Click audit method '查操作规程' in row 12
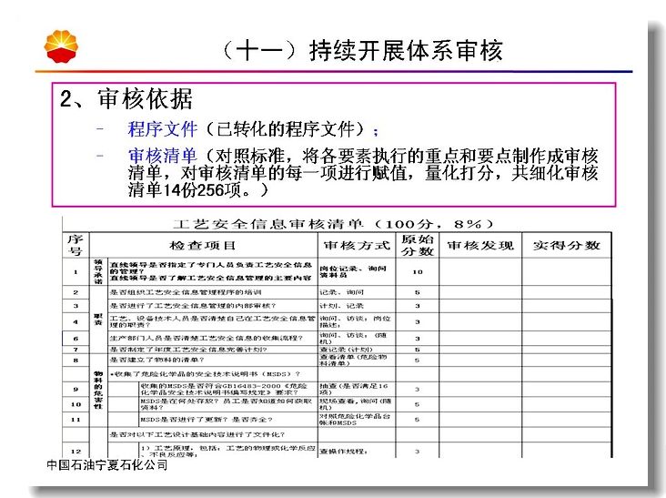The width and height of the screenshot is (666, 498). 343,452
